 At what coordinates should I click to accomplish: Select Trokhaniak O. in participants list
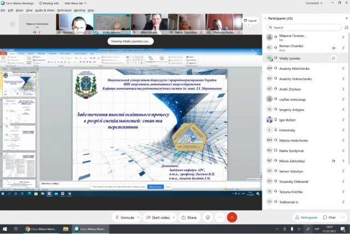click(305, 202)
